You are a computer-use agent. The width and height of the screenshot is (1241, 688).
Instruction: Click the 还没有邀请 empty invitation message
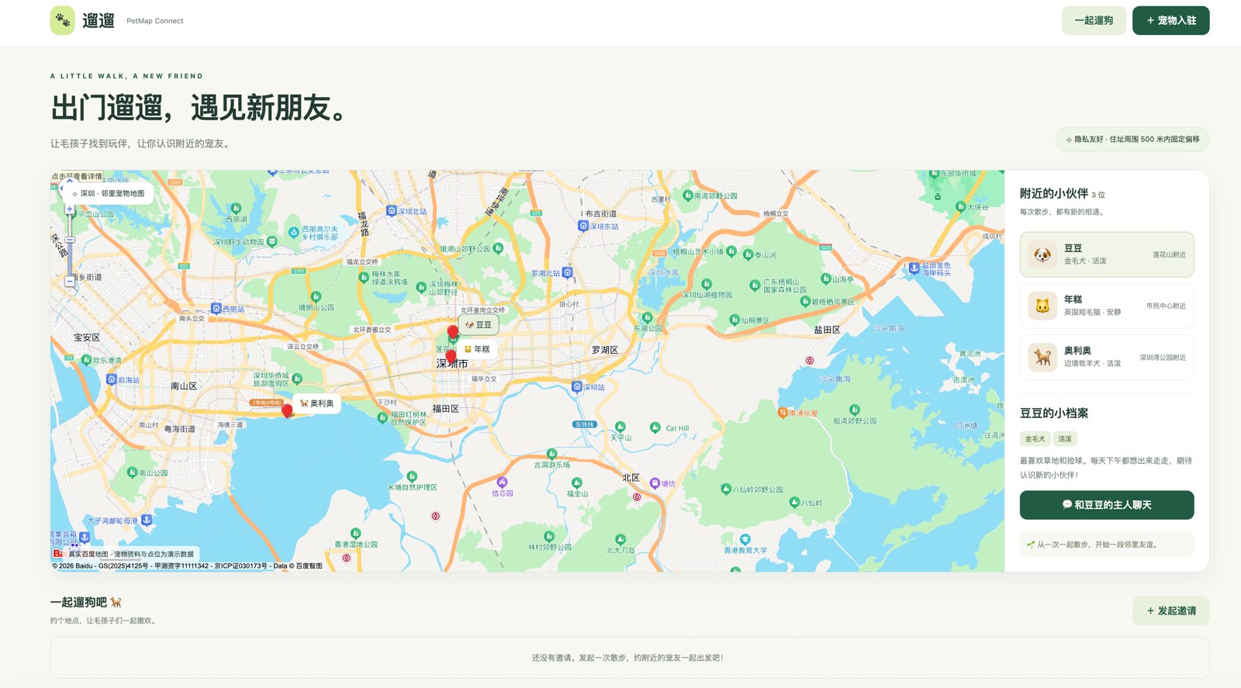tap(627, 658)
